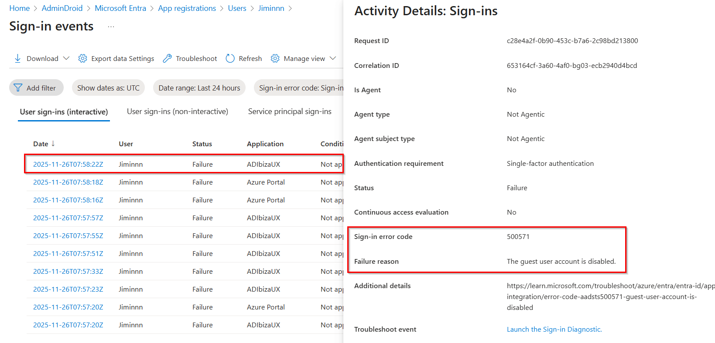
Task: Open the ellipsis menu next to Sign-in events
Action: click(110, 26)
